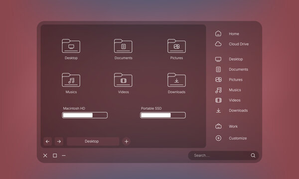Click the sidebar Downloads arrow icon
The height and width of the screenshot is (179, 299).
218,110
